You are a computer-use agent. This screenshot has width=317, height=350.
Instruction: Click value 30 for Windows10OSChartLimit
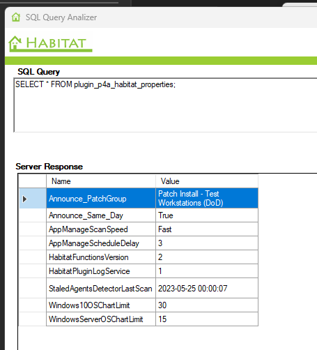click(207, 305)
